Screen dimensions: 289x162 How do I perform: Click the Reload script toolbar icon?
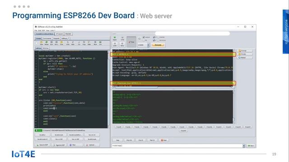point(47,43)
